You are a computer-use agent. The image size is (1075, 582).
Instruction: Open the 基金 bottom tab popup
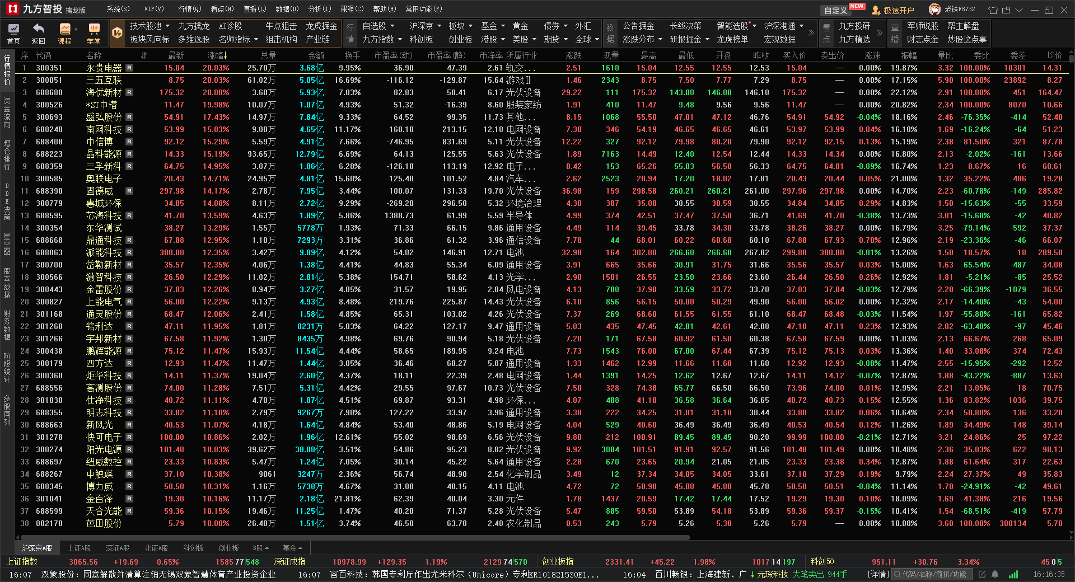coord(292,548)
